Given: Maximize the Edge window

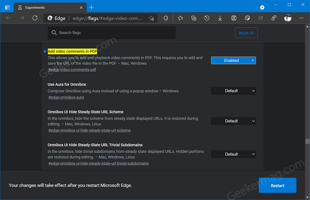Looking at the screenshot, I should click(289, 4).
